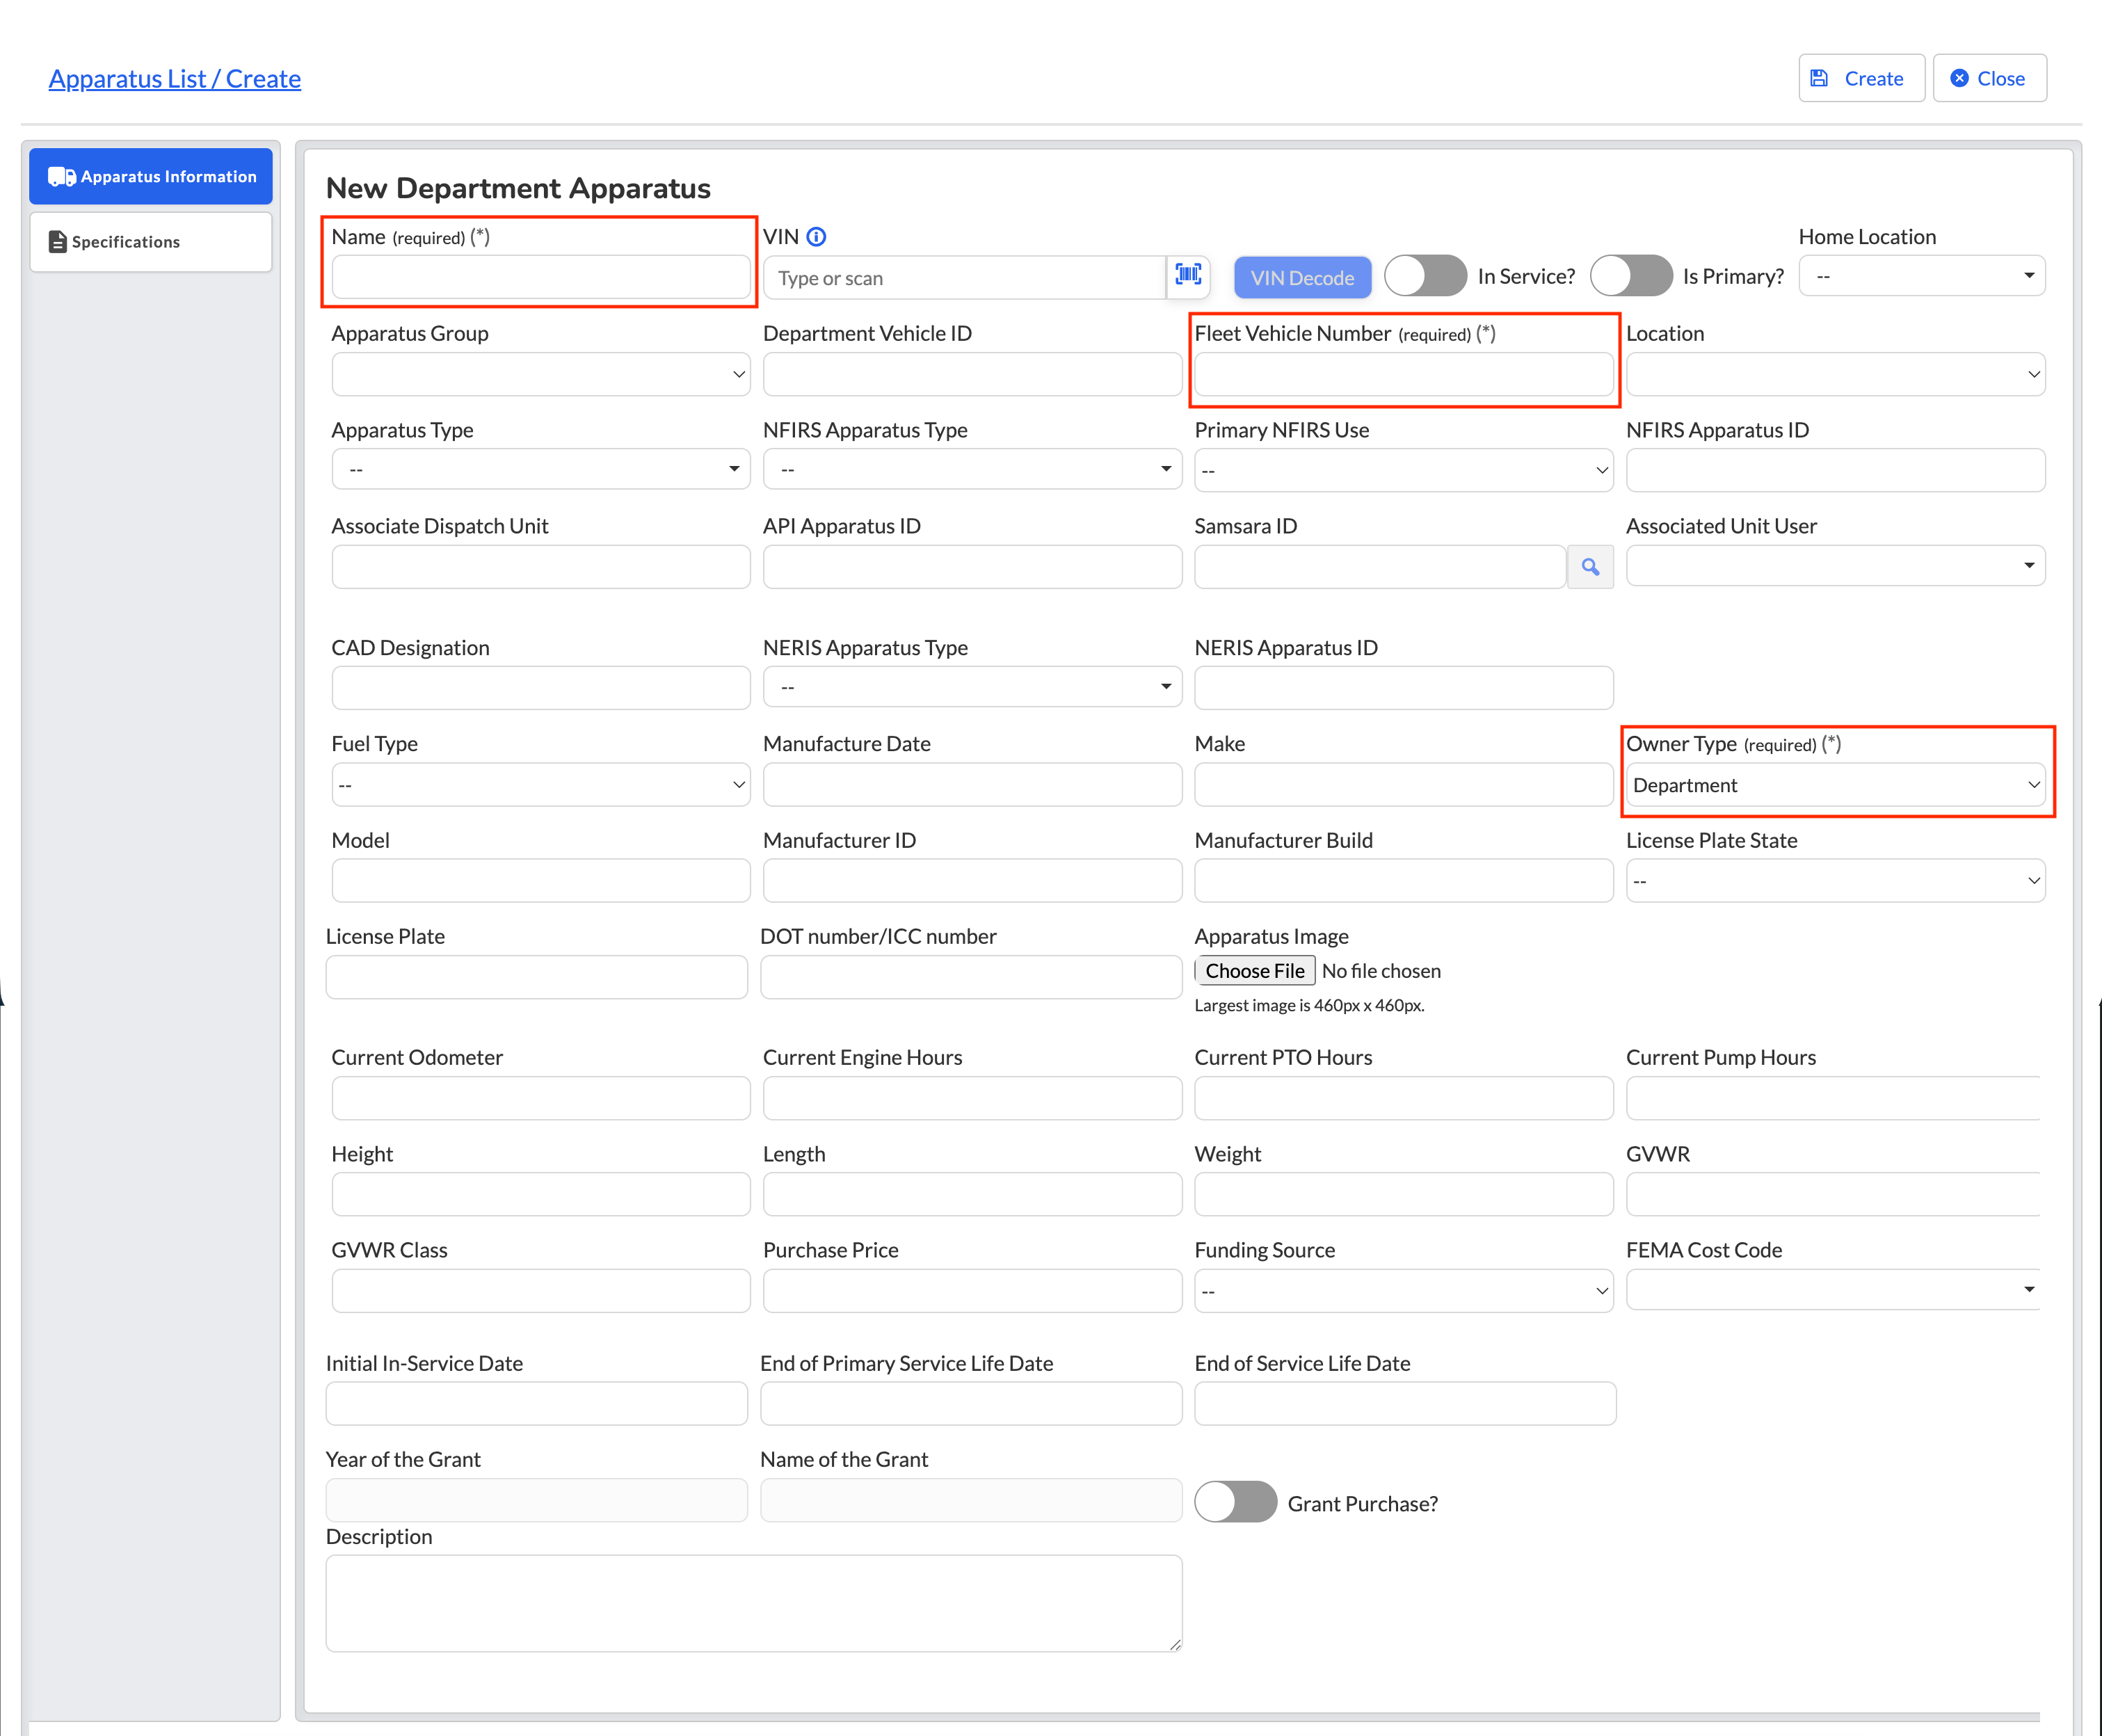Open the Associated Unit User dropdown
Image resolution: width=2102 pixels, height=1736 pixels.
pyautogui.click(x=1835, y=566)
